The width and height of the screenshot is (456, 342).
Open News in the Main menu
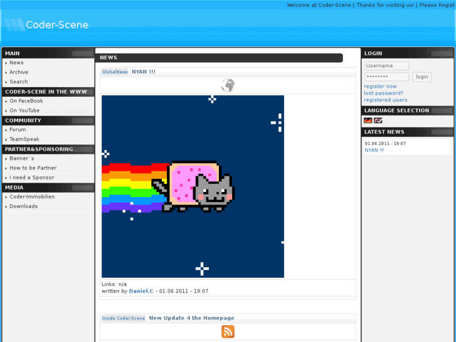click(x=16, y=63)
